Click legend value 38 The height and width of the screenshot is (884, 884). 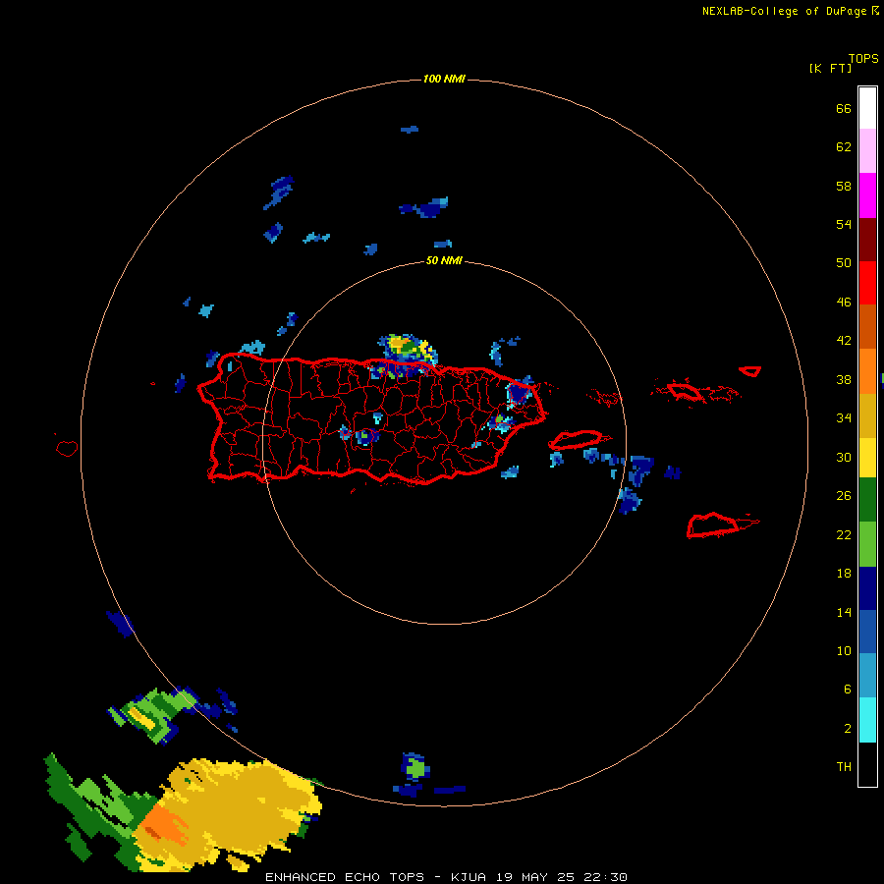coord(844,379)
